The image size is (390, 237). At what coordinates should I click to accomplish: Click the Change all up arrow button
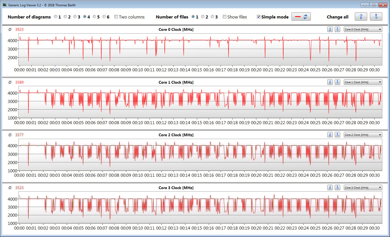[361, 17]
